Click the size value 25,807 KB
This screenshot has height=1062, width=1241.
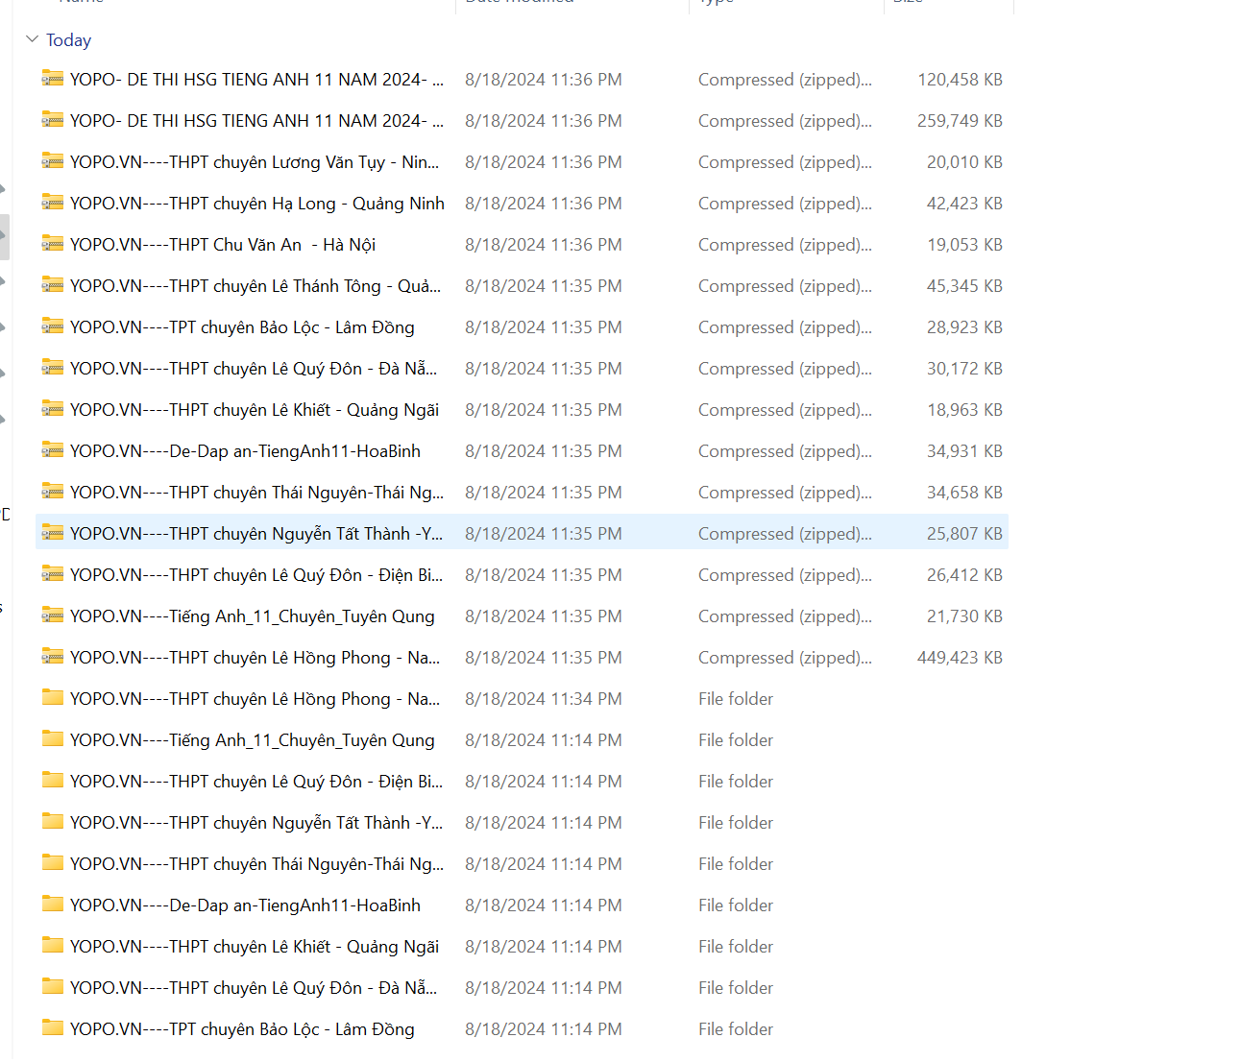964,534
